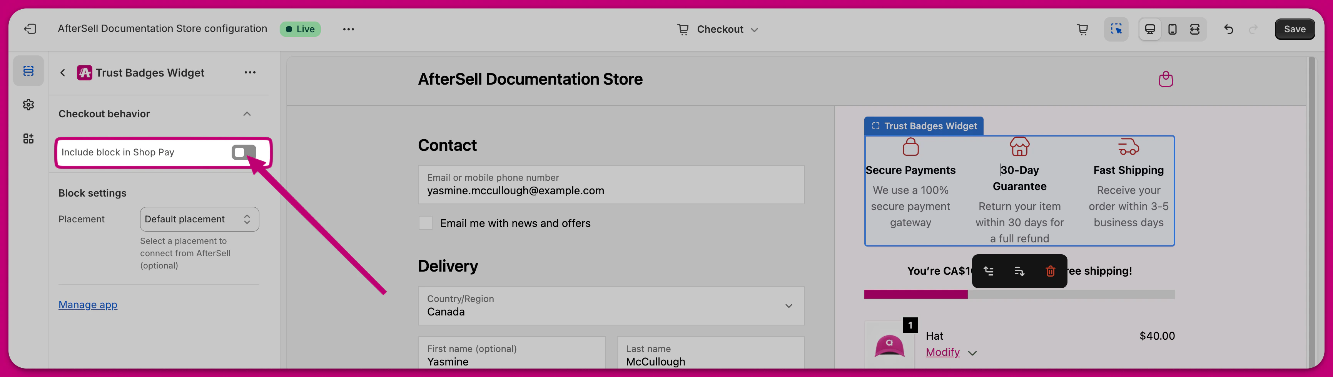Open the Manage app link
The width and height of the screenshot is (1333, 377).
[88, 305]
